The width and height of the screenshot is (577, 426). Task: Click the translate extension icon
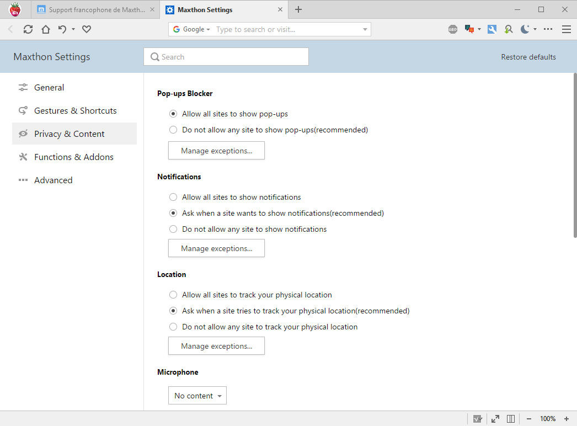point(469,29)
